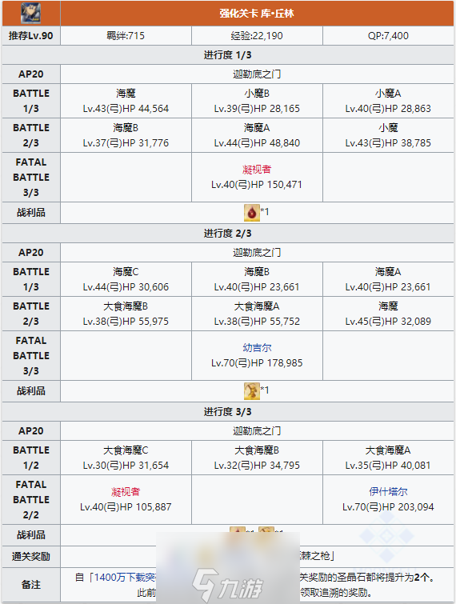
Task: Select the 进行度 1/3 section header
Action: pyautogui.click(x=228, y=55)
